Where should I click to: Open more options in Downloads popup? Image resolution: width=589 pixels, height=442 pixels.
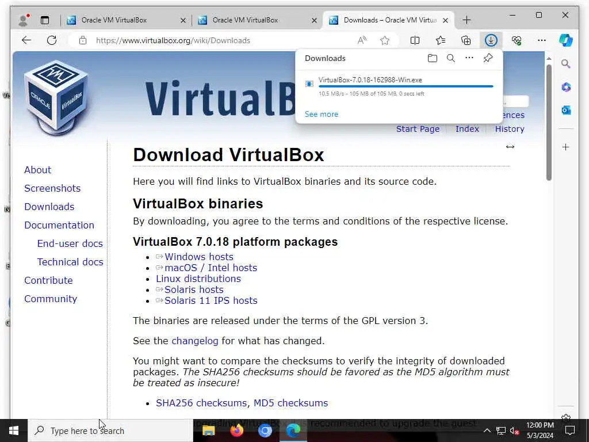pyautogui.click(x=469, y=58)
